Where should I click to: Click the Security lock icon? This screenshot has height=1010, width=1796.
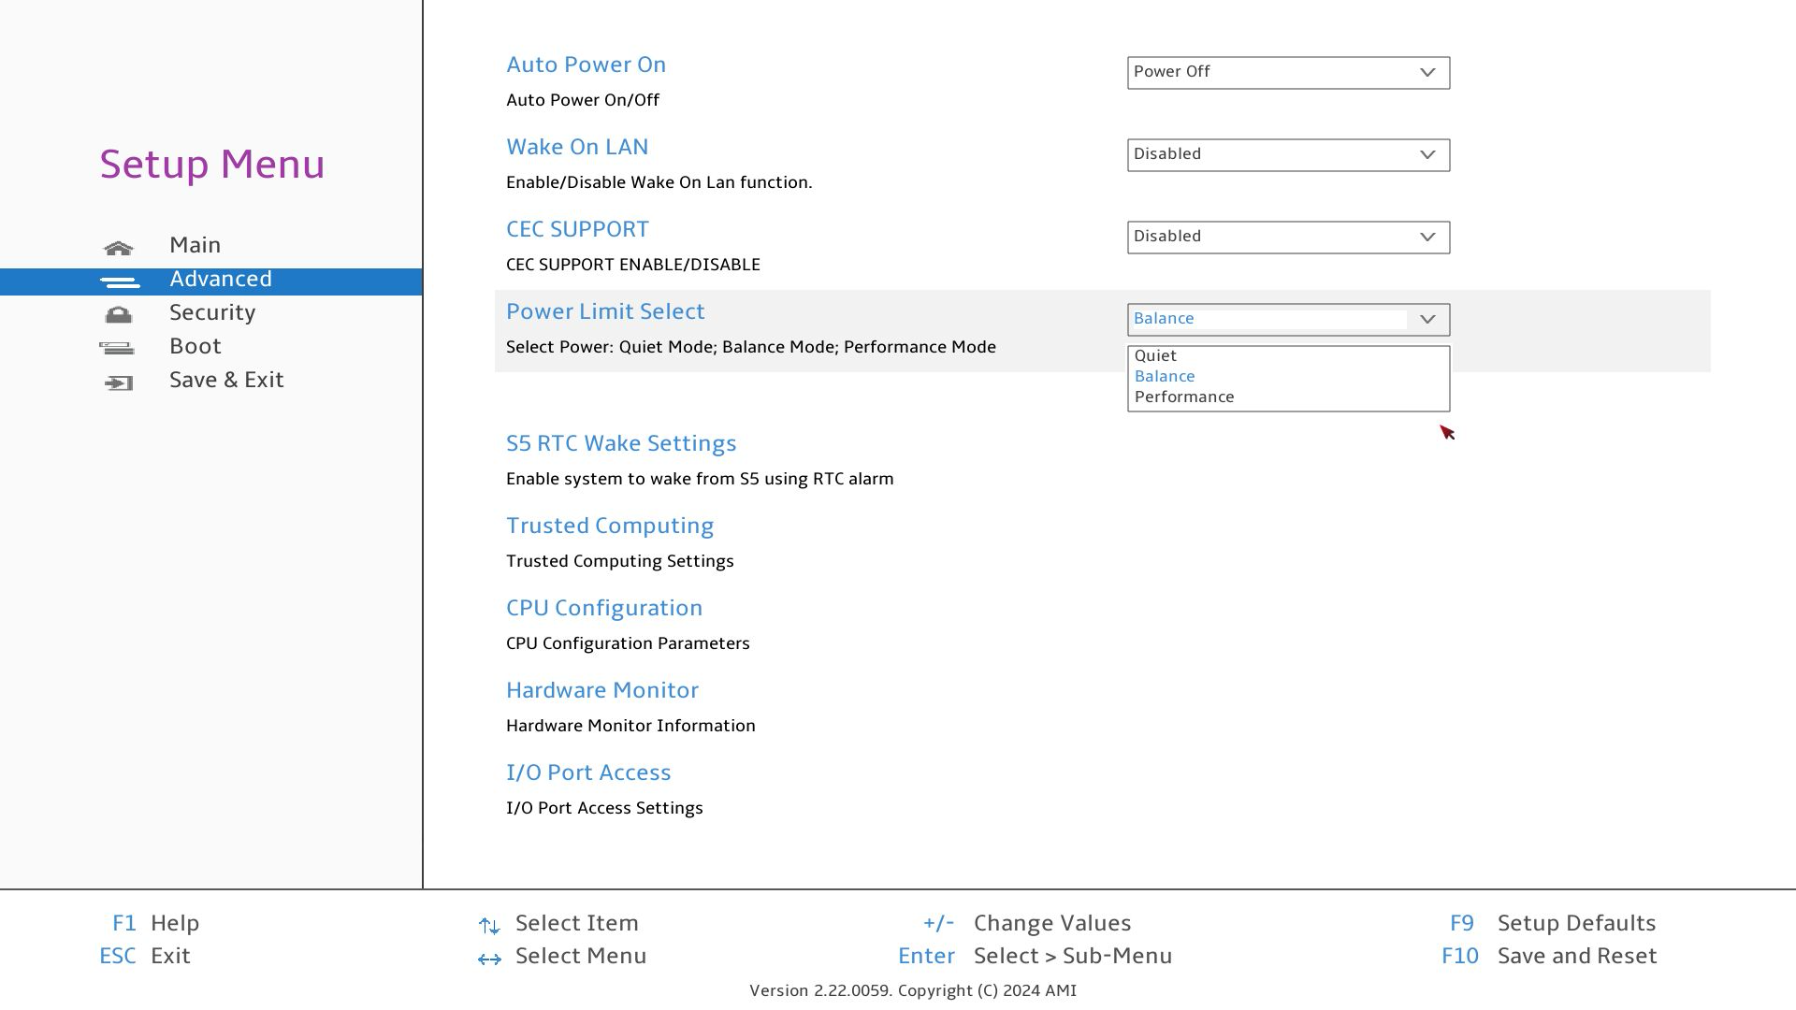click(119, 315)
